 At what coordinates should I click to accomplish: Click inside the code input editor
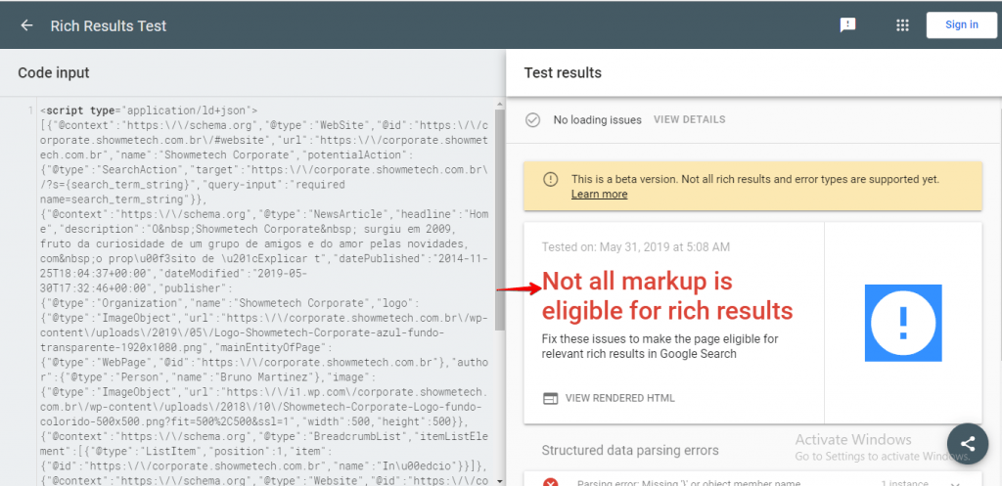[262, 293]
